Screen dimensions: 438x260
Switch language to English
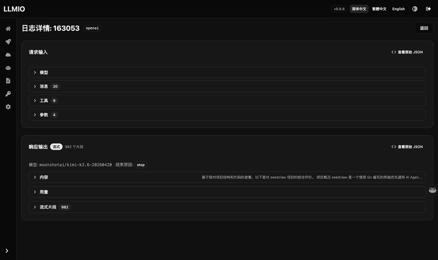click(398, 9)
